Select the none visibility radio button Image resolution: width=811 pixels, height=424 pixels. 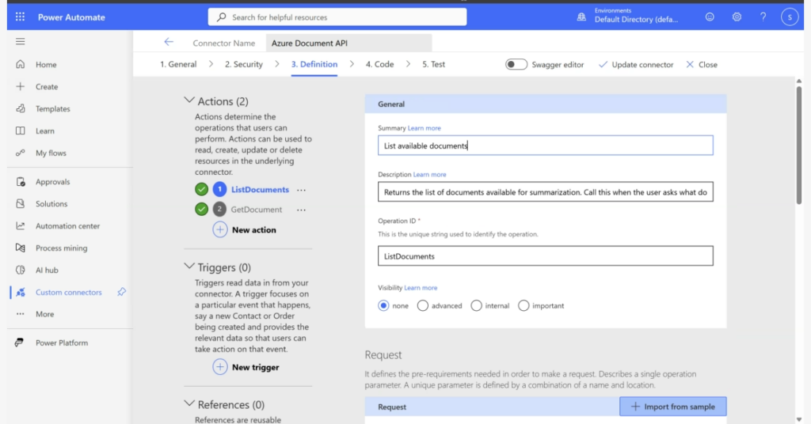pos(383,305)
